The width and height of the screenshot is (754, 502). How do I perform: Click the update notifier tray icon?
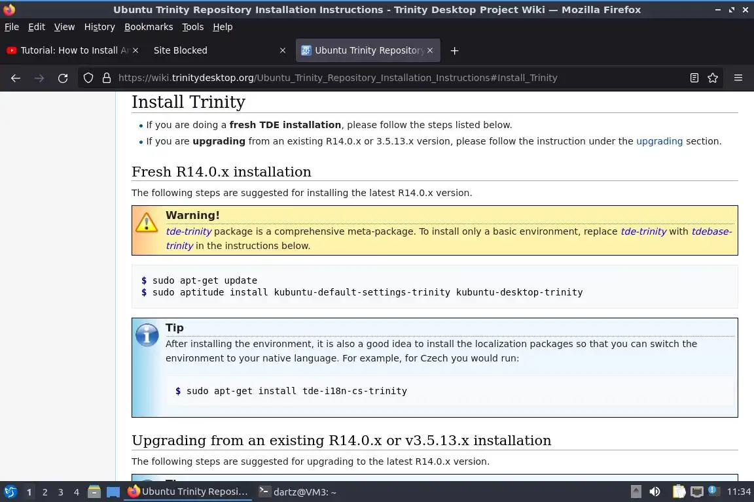pyautogui.click(x=714, y=490)
